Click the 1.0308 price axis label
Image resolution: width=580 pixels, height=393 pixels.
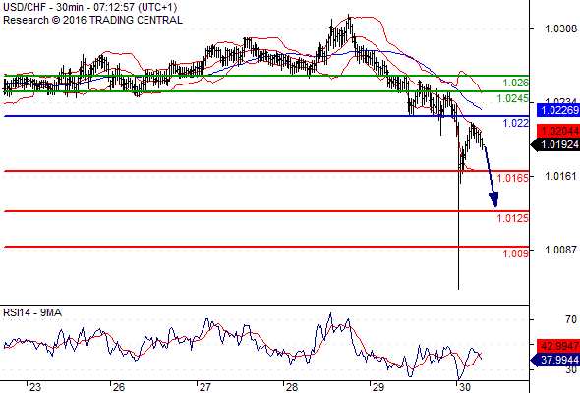[560, 28]
